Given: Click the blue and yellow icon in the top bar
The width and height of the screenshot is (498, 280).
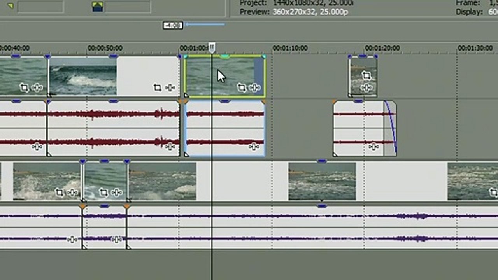Looking at the screenshot, I should click(x=97, y=7).
